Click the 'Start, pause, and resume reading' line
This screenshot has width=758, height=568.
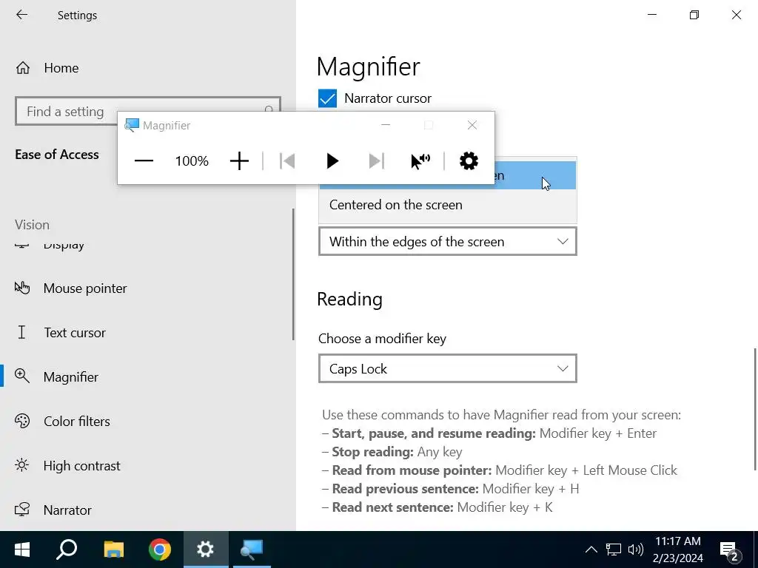489,433
